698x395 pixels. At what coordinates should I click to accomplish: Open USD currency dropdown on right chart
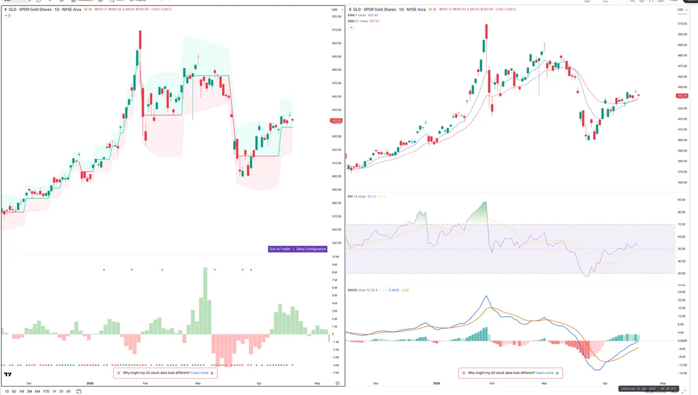682,10
